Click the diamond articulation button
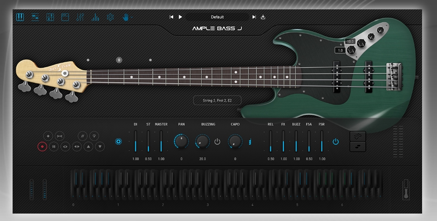Image resolution: width=437 pixels, height=221 pixels. (48, 136)
